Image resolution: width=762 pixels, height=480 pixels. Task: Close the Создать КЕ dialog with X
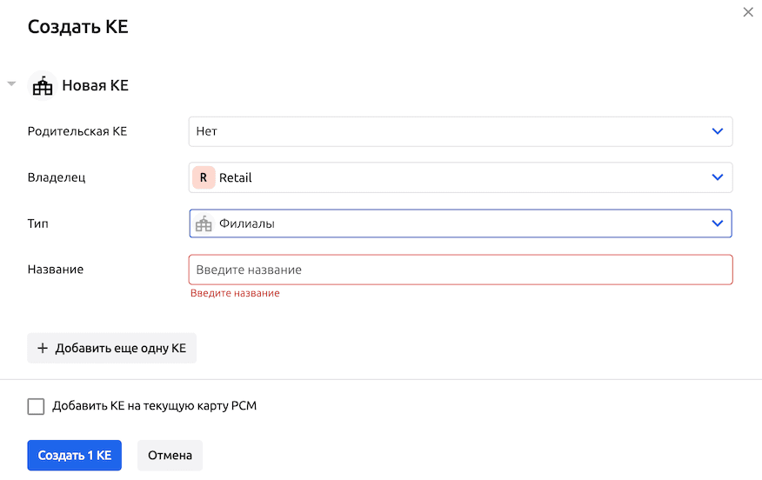tap(748, 12)
